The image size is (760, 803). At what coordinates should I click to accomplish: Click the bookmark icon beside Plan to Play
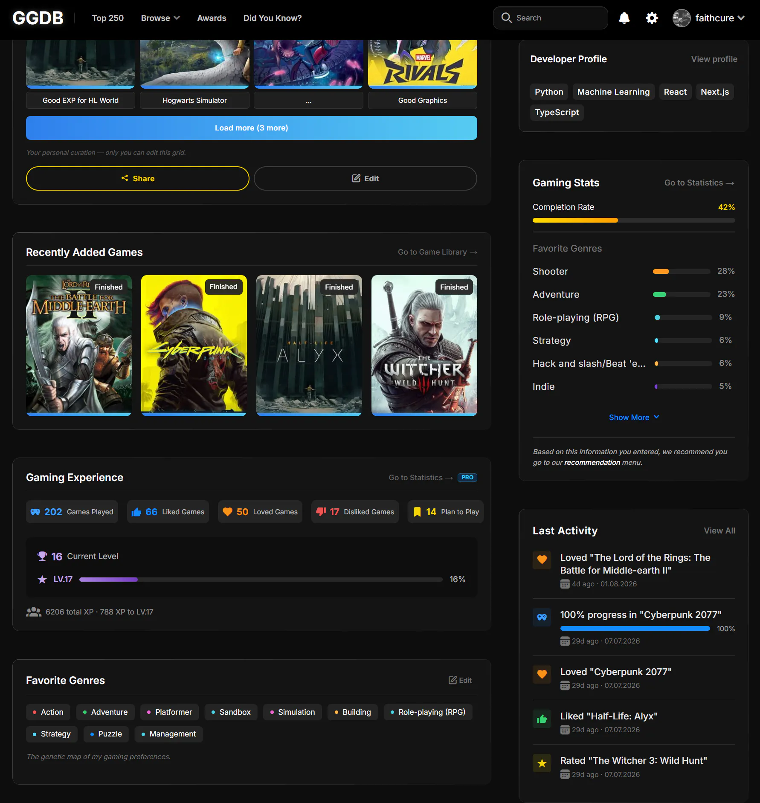[x=417, y=512]
